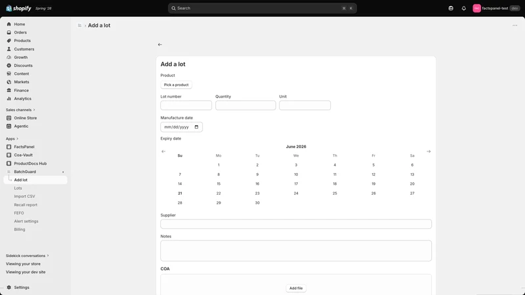This screenshot has width=525, height=295.
Task: Open the FEFO page
Action: [19, 213]
